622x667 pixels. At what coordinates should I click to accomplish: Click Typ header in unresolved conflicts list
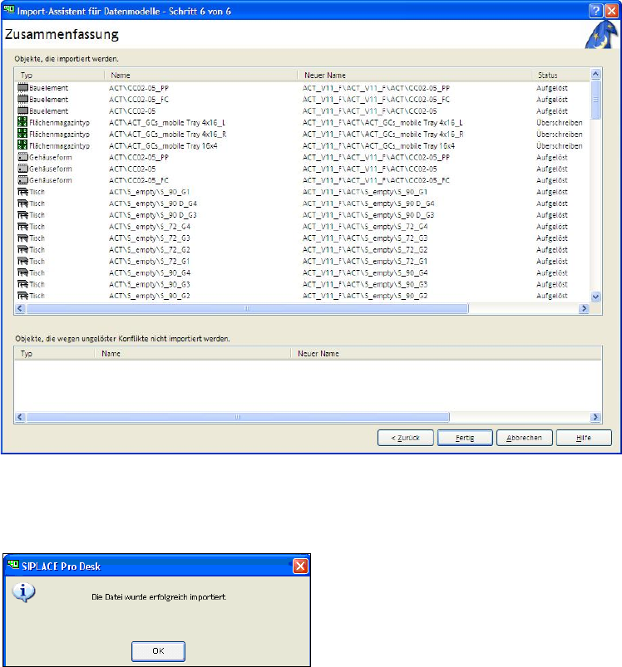[x=55, y=354]
